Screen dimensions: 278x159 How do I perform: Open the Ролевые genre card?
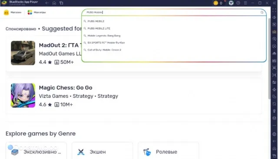[168, 151]
